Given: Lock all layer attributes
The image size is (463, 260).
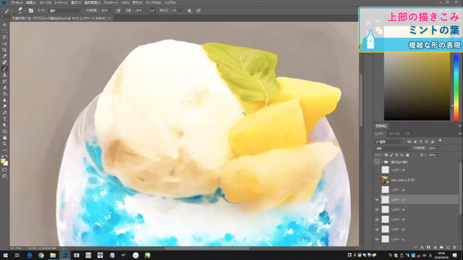Looking at the screenshot, I should click(x=407, y=155).
